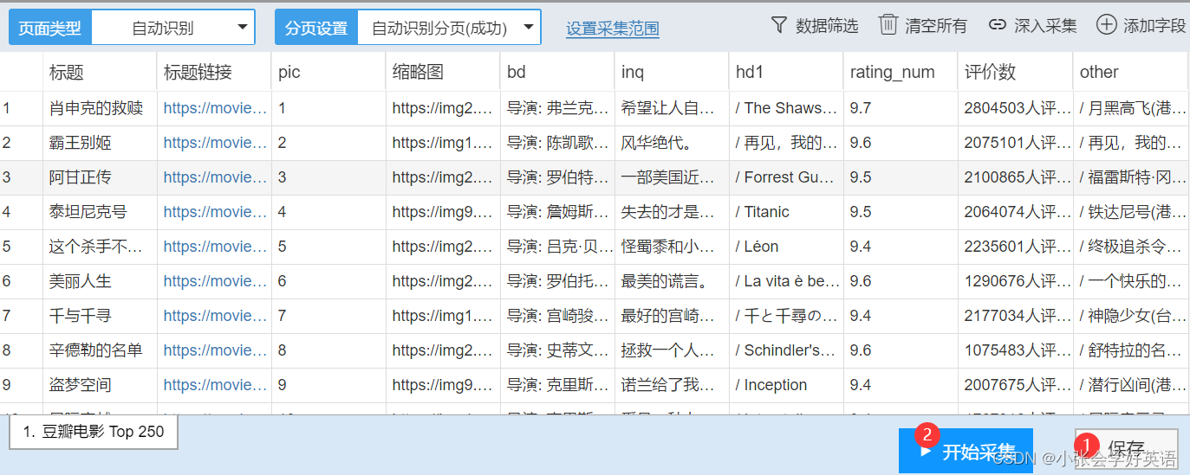The height and width of the screenshot is (475, 1190).
Task: Select the 豆瓣电影 Top 250 tab
Action: [x=94, y=431]
